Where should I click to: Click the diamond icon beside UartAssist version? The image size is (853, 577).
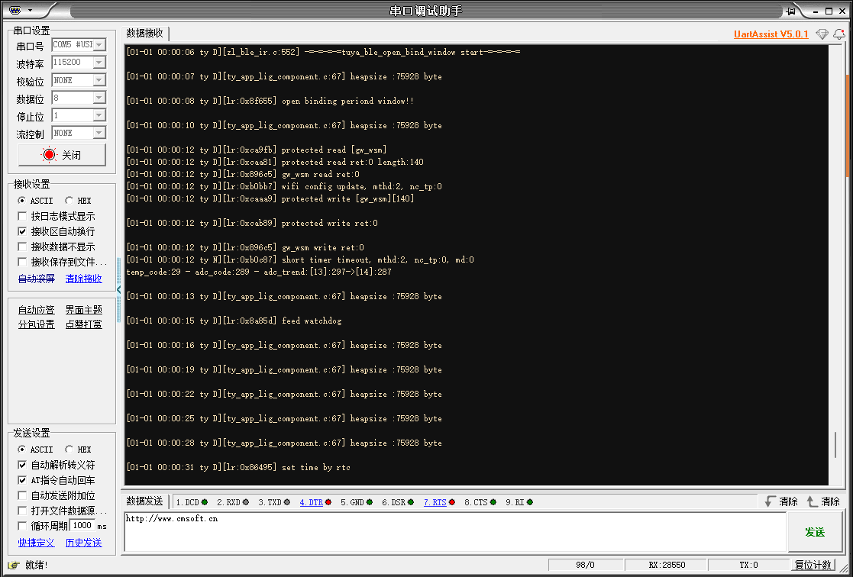coord(822,34)
